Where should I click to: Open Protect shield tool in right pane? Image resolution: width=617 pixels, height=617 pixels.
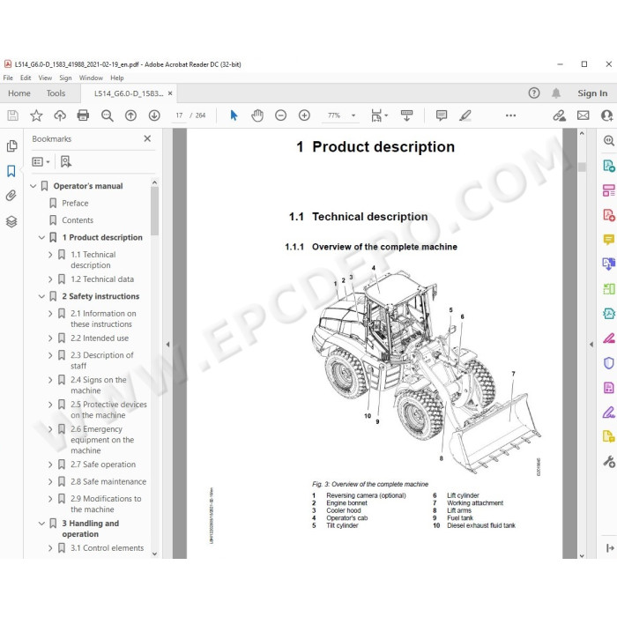point(609,363)
